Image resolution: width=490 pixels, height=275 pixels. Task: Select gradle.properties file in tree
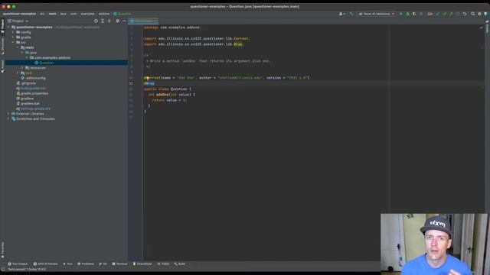[32, 93]
